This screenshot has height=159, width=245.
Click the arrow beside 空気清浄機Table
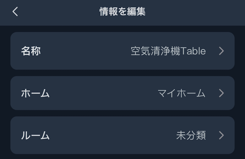[221, 51]
